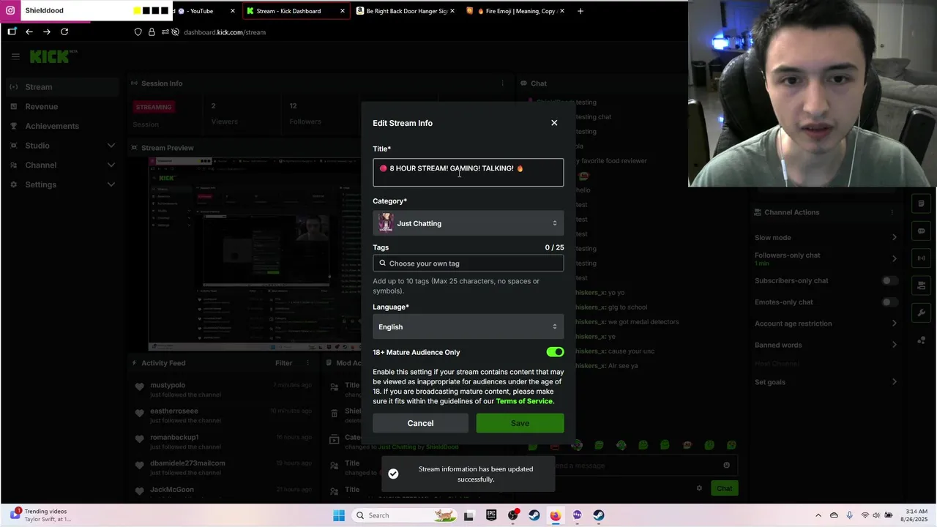Click JackMcGoon in Activity Feed

coord(172,490)
